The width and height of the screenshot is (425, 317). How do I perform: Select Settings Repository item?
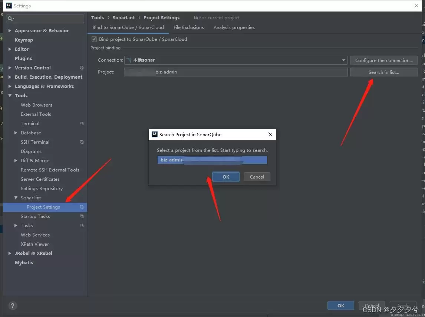pos(42,188)
